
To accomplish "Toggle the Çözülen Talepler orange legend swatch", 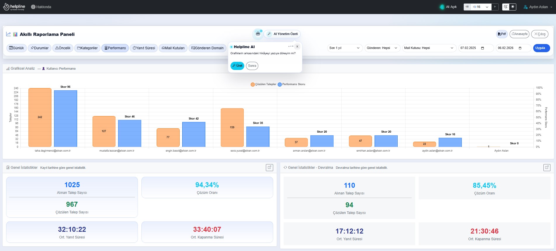I will click(252, 85).
